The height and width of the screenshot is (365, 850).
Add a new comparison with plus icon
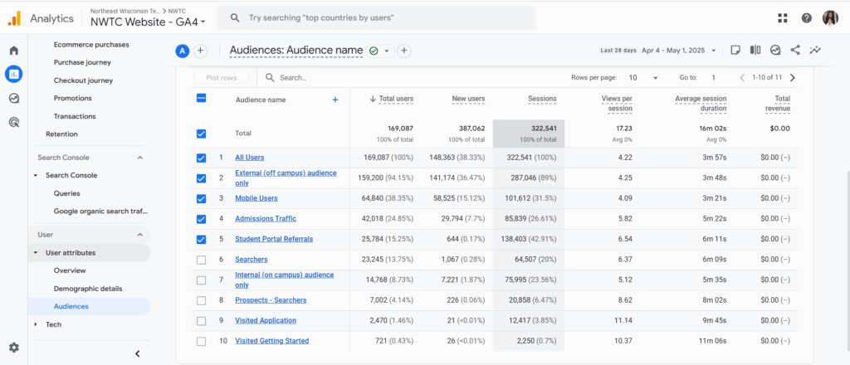pyautogui.click(x=200, y=51)
